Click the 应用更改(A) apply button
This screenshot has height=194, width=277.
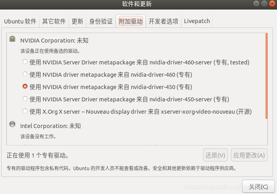pos(249,155)
